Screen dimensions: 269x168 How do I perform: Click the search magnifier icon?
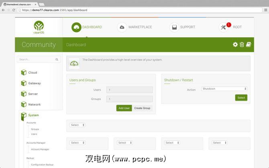(57, 59)
